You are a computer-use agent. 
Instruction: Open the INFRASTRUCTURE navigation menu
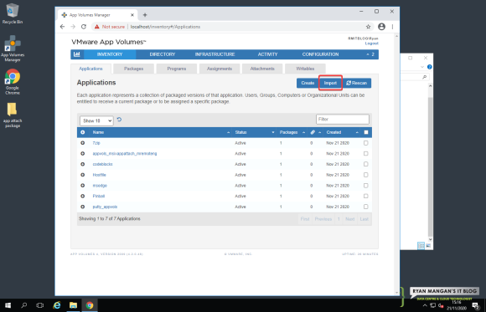(215, 54)
